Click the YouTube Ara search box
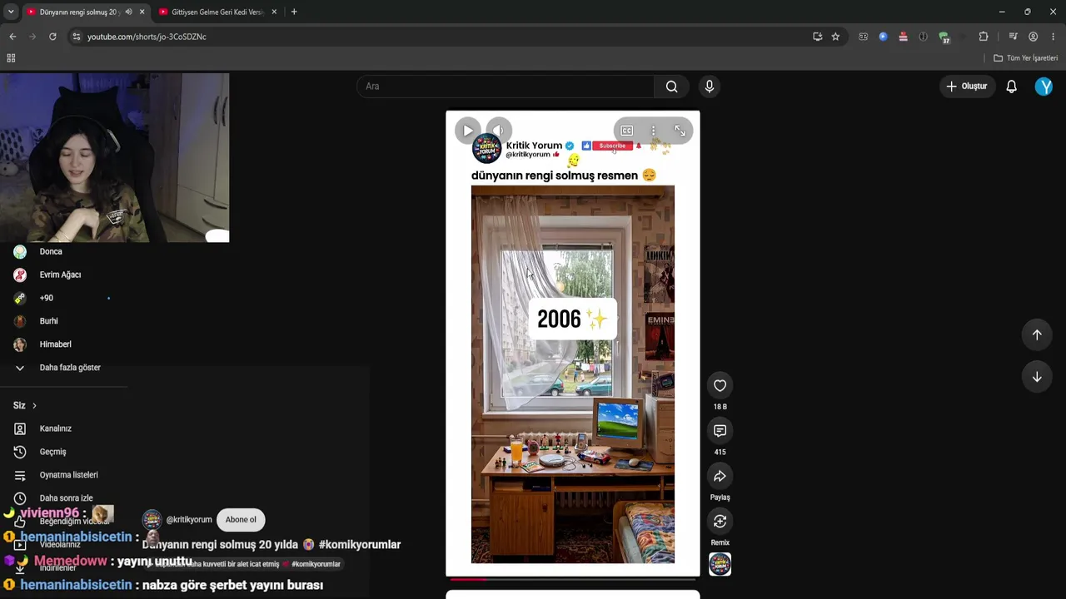Viewport: 1066px width, 599px height. tap(506, 87)
